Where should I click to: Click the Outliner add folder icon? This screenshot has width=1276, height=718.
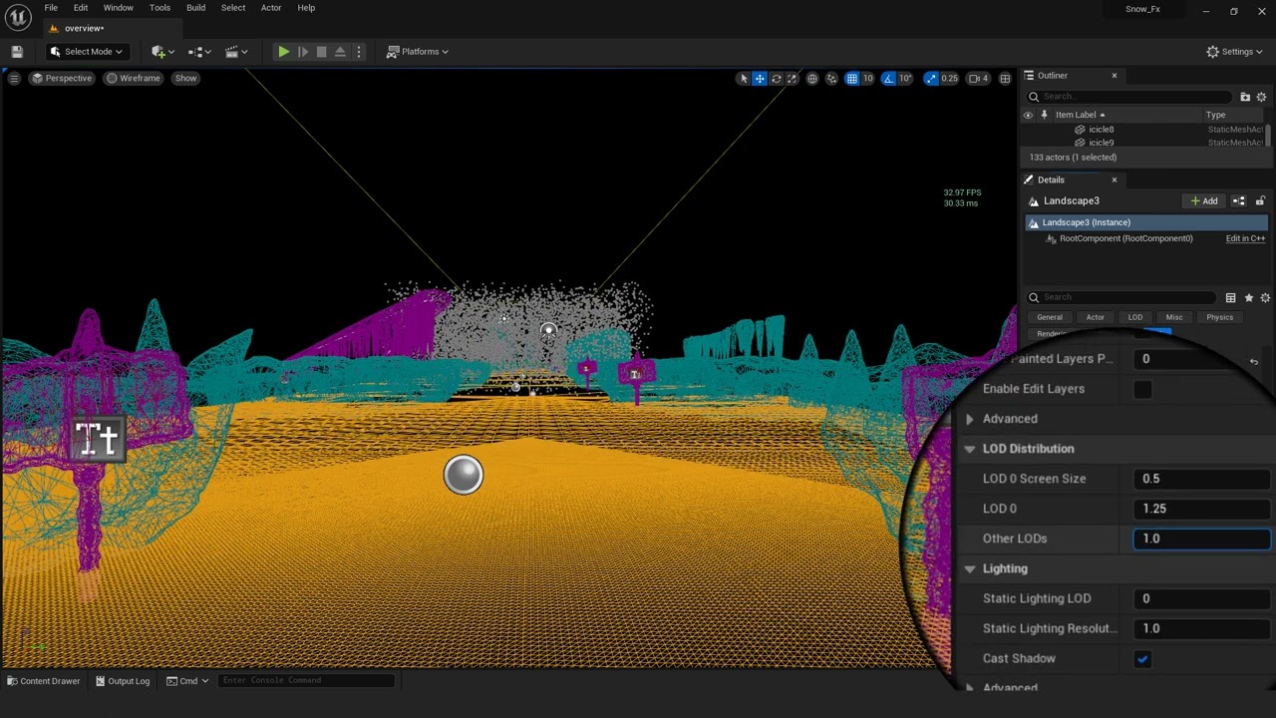coord(1245,97)
